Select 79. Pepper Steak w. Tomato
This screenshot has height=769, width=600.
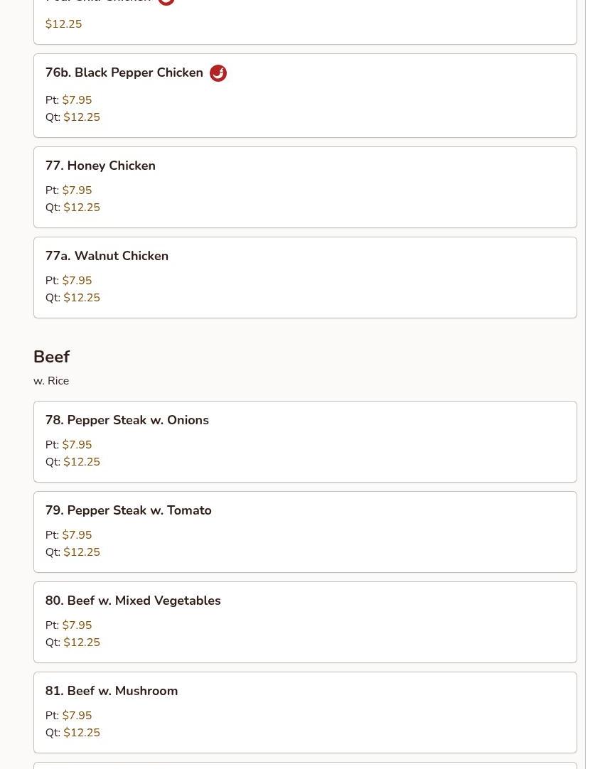[x=129, y=510]
